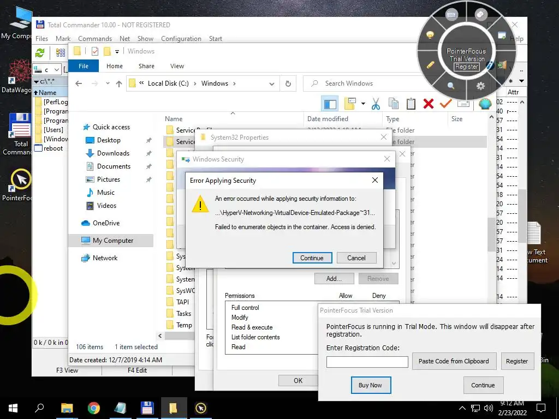Click Register button in PointerFocus trial window
Screen dimensions: 559x419
pyautogui.click(x=517, y=361)
